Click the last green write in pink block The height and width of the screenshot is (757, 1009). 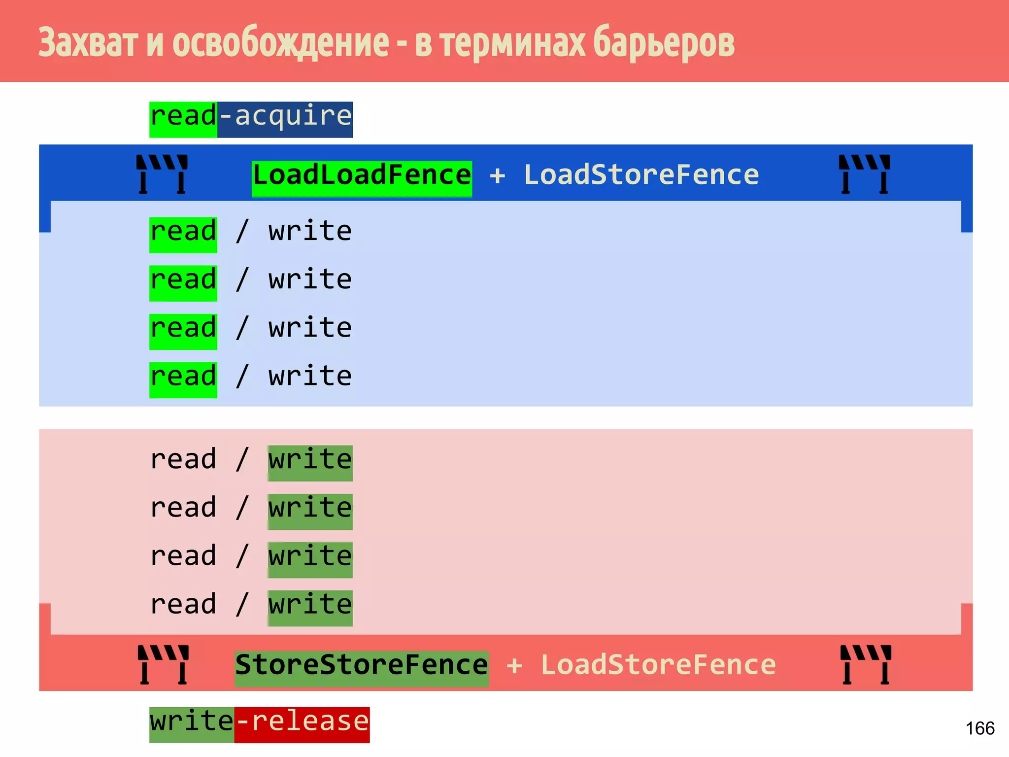(x=310, y=608)
